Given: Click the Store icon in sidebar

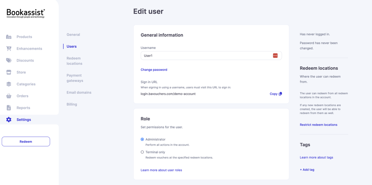Looking at the screenshot, I should (x=9, y=72).
